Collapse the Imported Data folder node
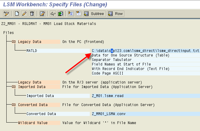 [14, 87]
